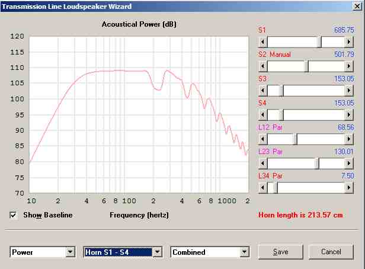Decrease L12 with the left scroll arrow
Viewport: 365px width, 269px height.
click(263, 139)
